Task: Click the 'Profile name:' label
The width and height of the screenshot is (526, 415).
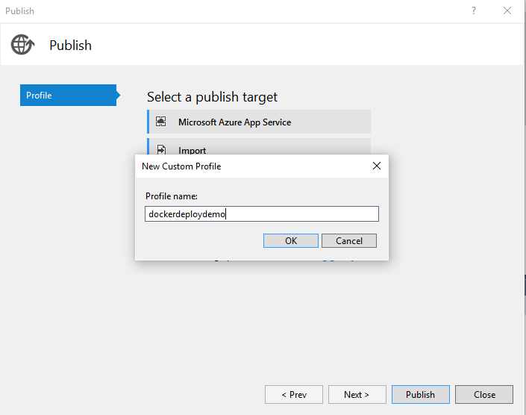Action: (171, 196)
